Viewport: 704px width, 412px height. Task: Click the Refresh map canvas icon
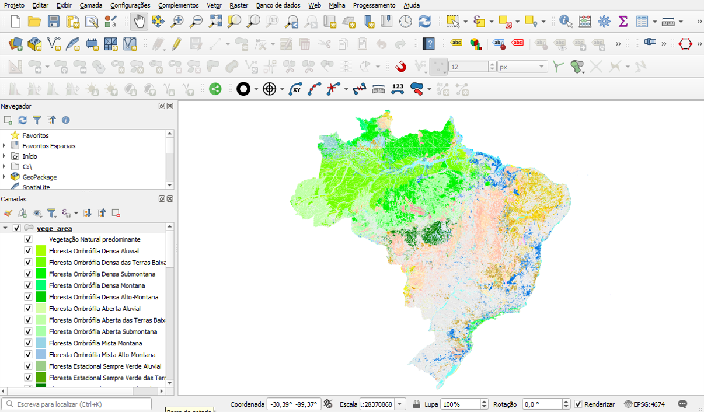pos(424,22)
